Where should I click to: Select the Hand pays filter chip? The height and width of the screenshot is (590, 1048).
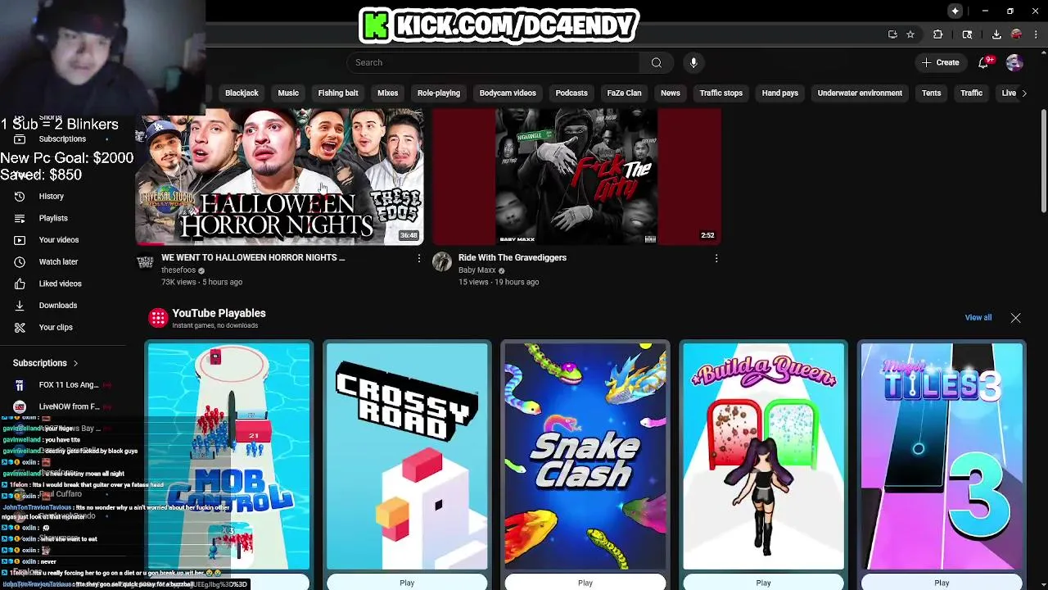[780, 93]
